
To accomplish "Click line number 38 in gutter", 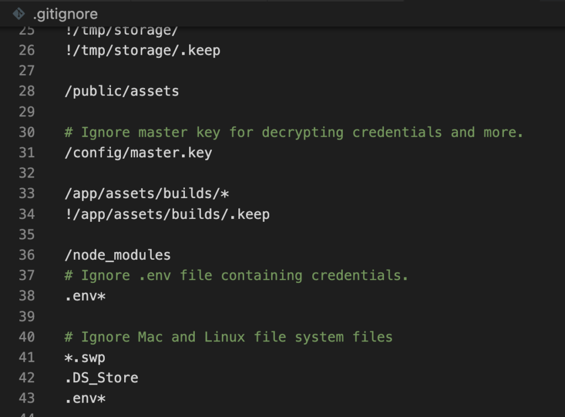I will coord(26,296).
